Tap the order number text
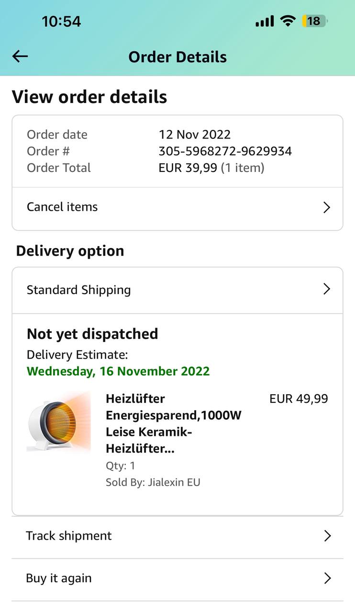 pos(225,151)
